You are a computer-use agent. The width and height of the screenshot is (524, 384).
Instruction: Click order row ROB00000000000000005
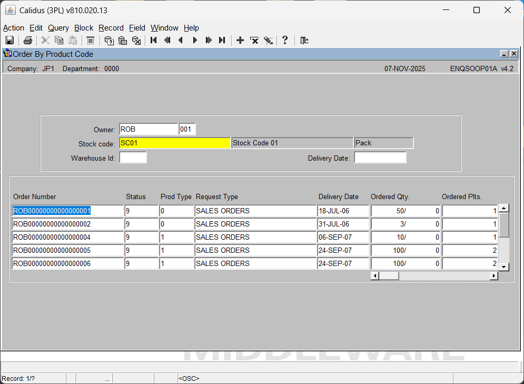67,250
